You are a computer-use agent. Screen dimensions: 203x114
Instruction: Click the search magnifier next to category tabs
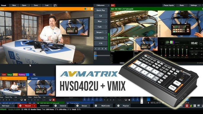pos(34,75)
